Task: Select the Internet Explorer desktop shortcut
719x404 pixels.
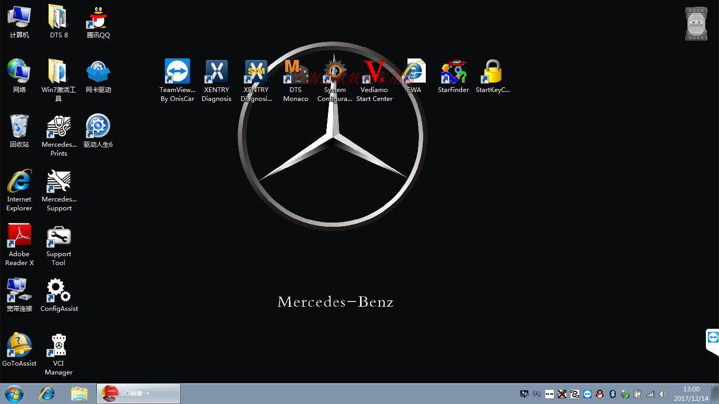Action: pos(19,190)
